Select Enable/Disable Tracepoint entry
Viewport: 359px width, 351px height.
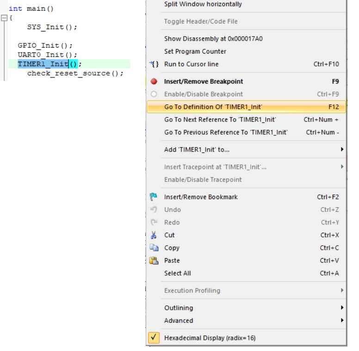coord(246,180)
